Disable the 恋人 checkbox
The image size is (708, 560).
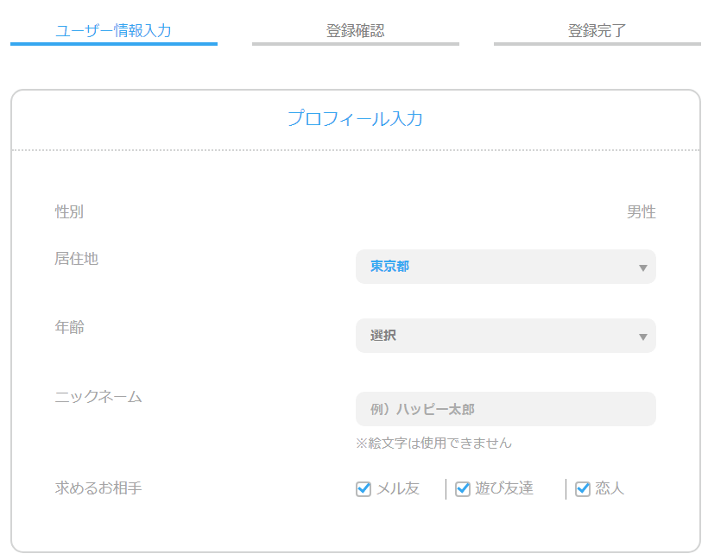pos(583,489)
